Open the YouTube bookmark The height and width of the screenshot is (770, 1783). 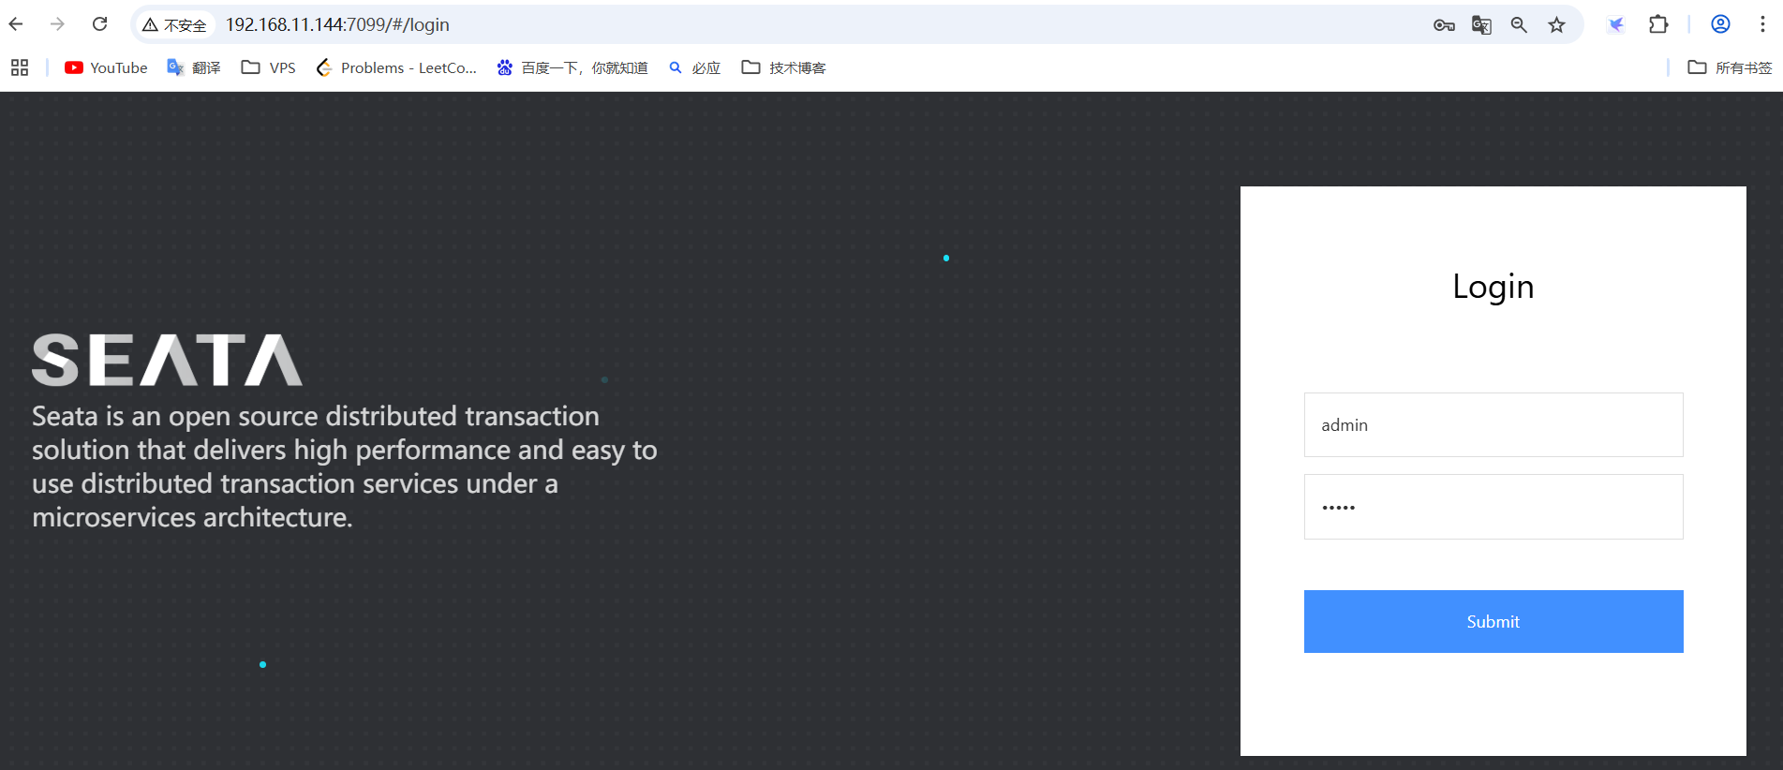[106, 67]
